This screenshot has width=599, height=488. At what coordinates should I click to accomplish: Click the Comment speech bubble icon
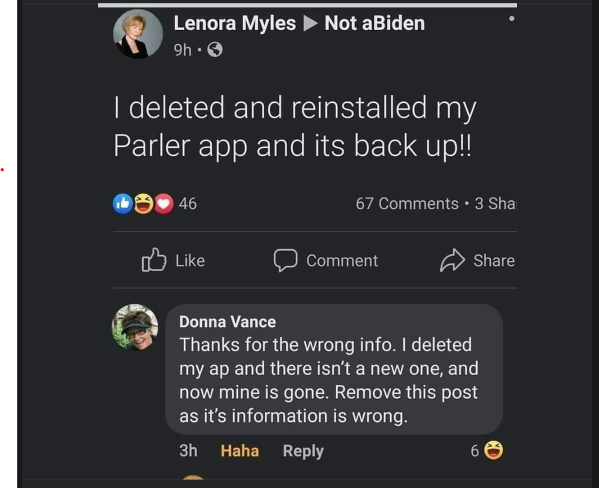286,261
